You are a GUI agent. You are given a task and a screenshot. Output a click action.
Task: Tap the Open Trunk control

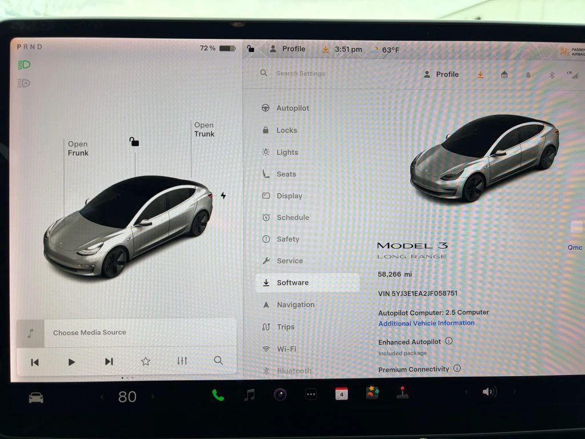point(203,130)
